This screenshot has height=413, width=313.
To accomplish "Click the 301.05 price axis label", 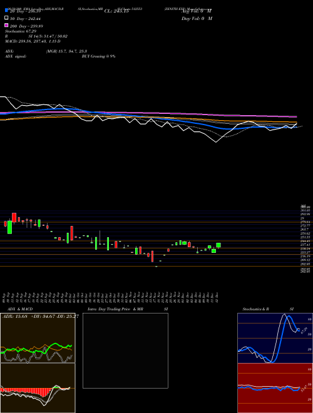I will pos(305,211).
